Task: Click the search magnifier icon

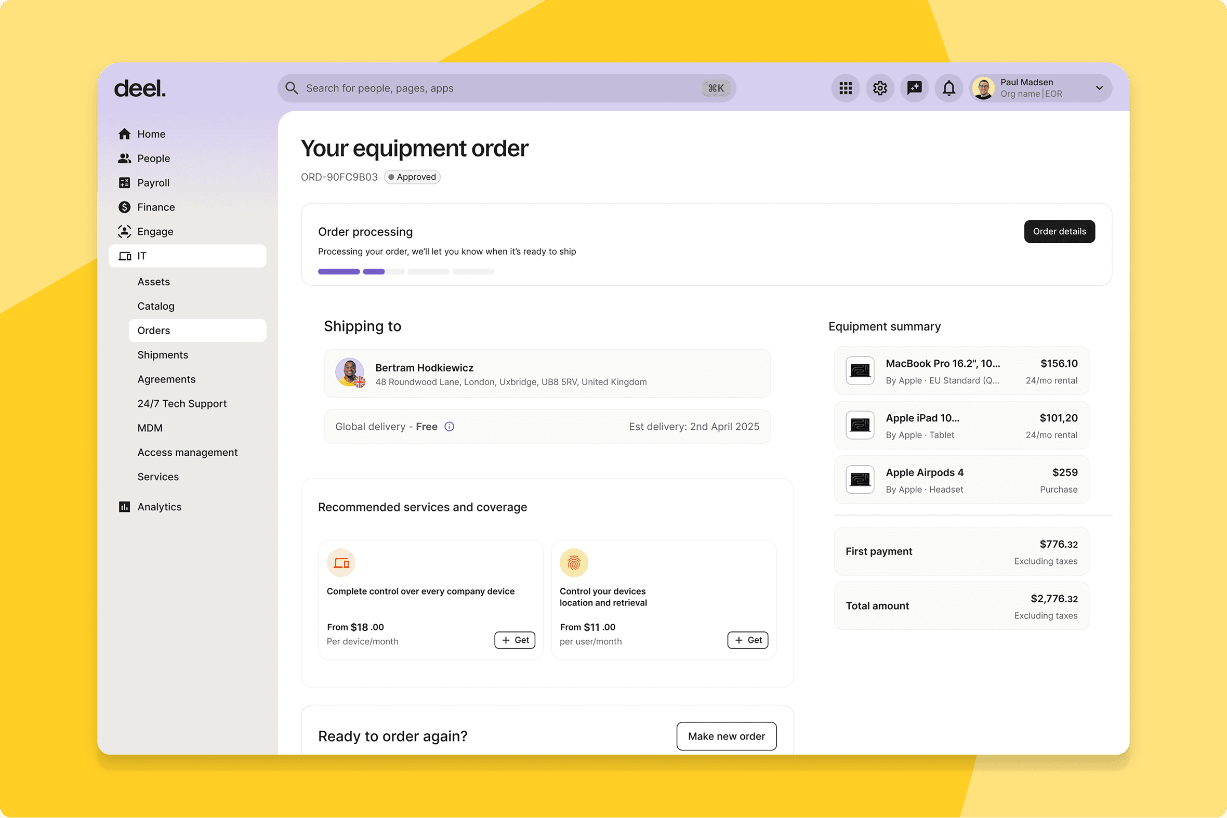Action: [x=292, y=88]
